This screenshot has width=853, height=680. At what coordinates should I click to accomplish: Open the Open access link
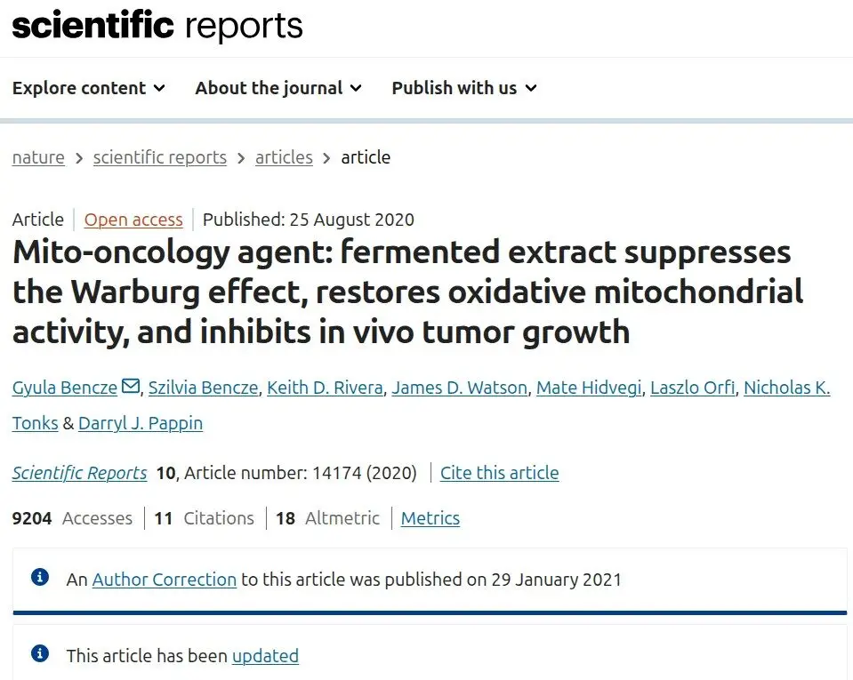tap(133, 220)
